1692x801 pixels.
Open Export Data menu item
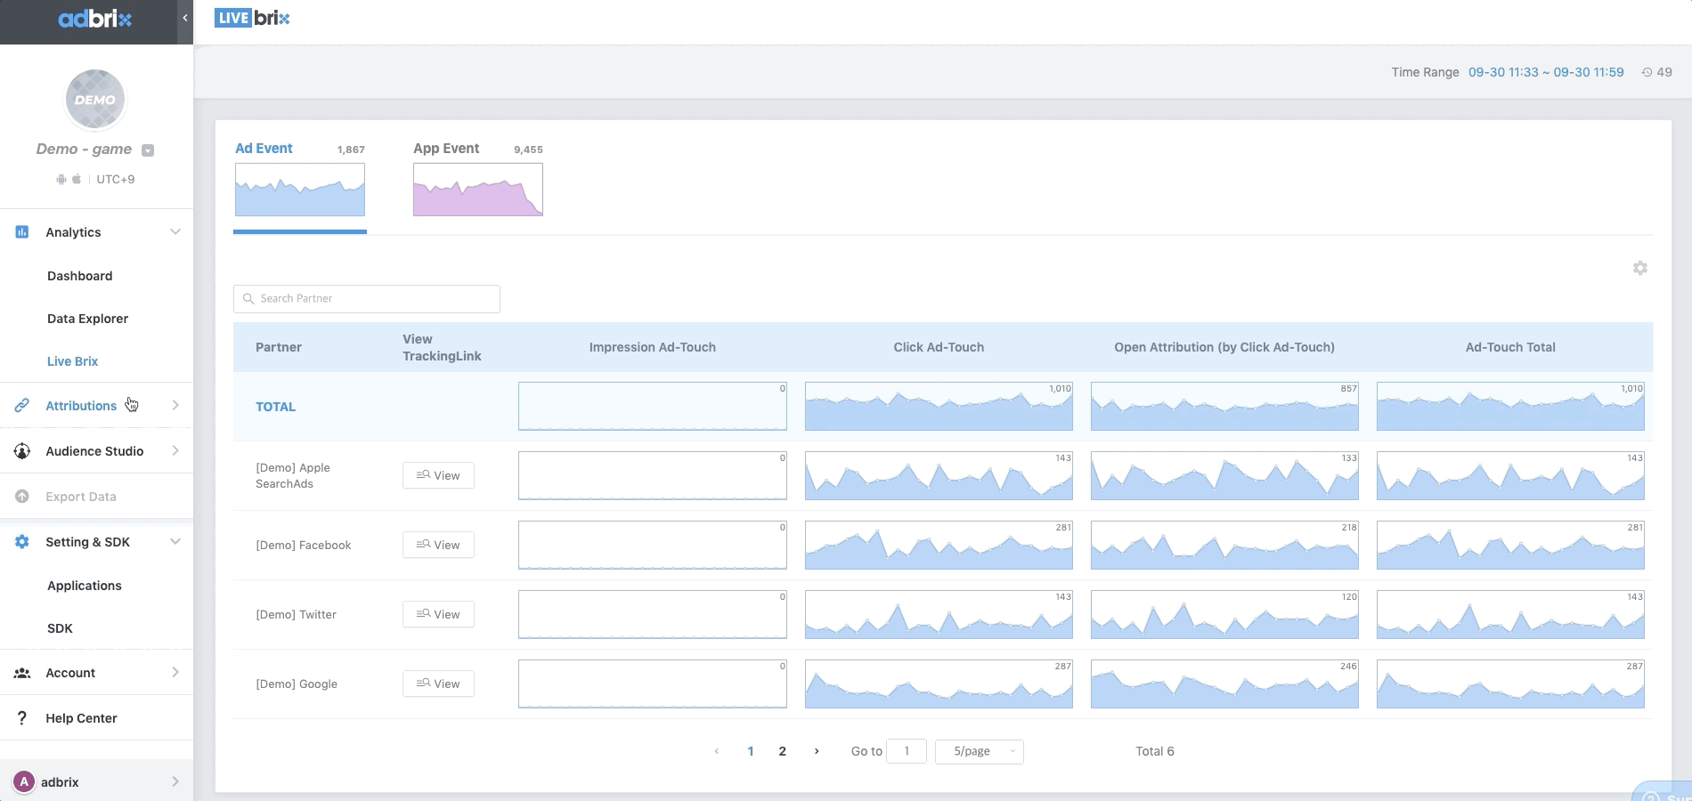(81, 497)
